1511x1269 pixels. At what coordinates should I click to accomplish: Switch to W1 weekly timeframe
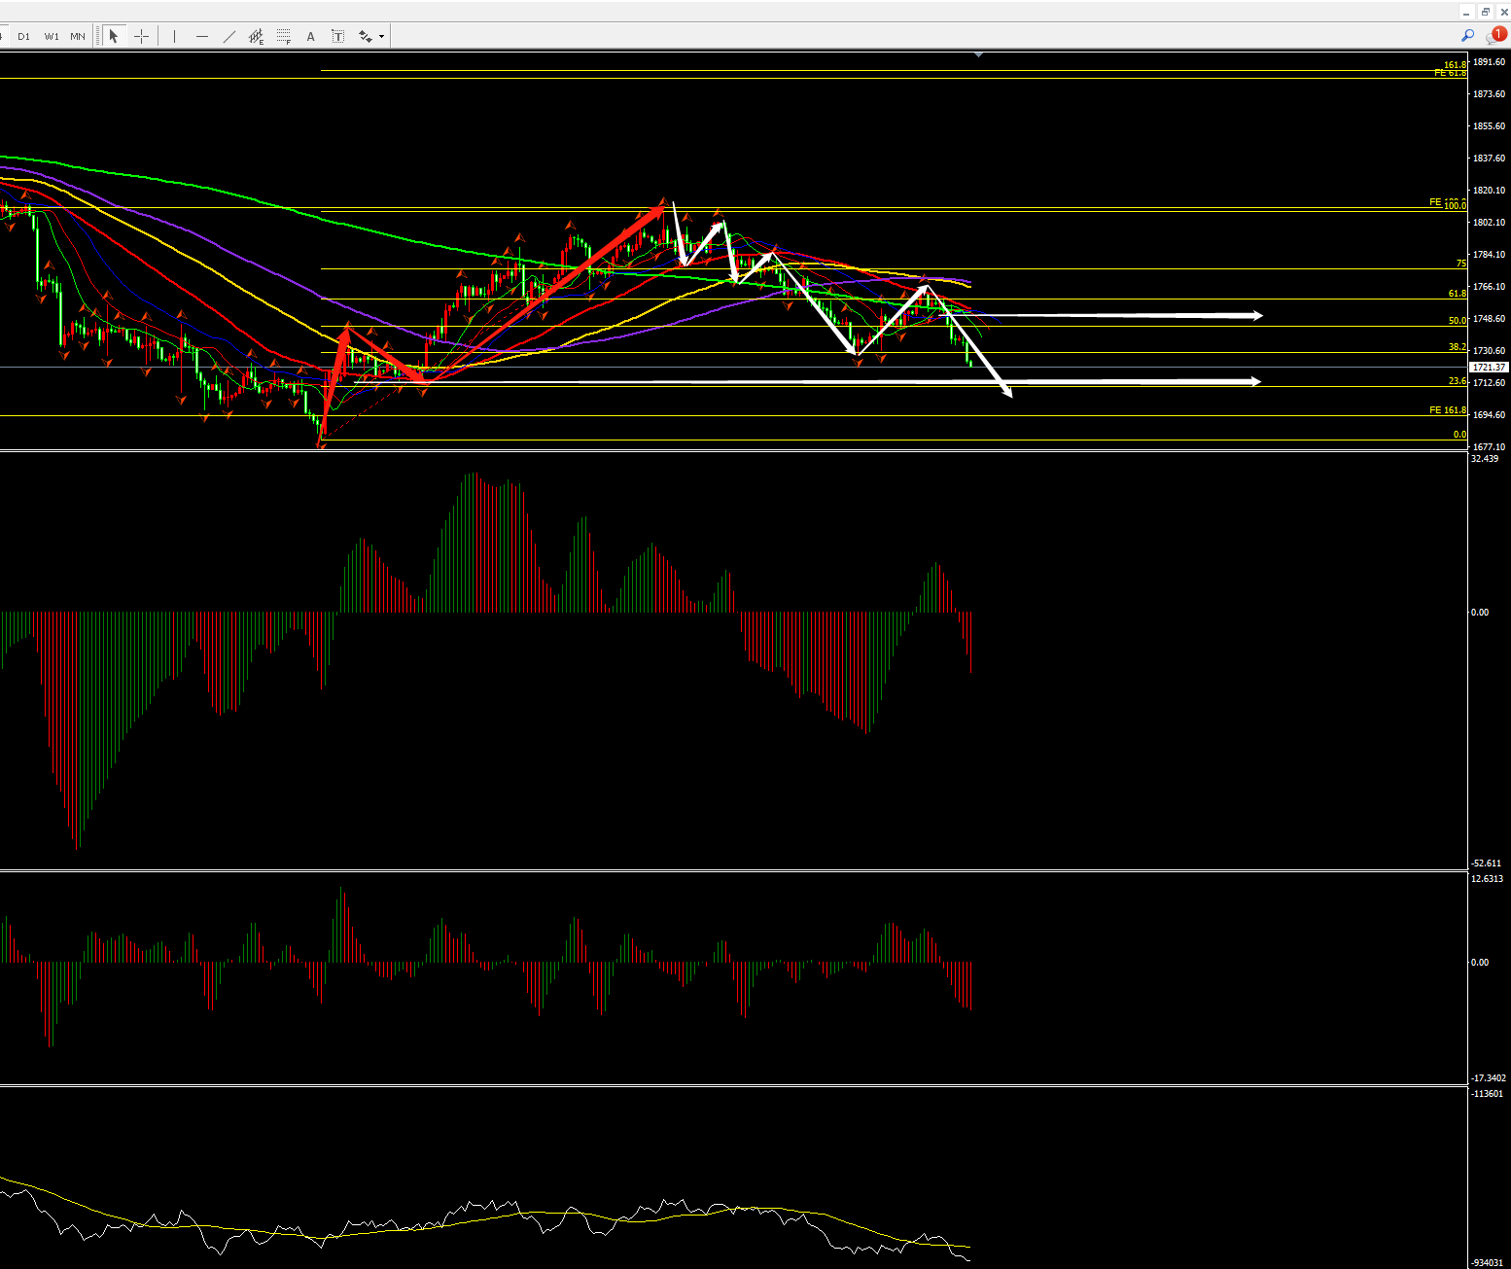pos(52,36)
